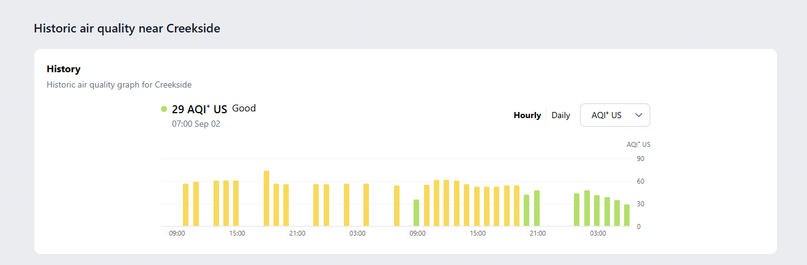Click the History card heading

coord(64,69)
